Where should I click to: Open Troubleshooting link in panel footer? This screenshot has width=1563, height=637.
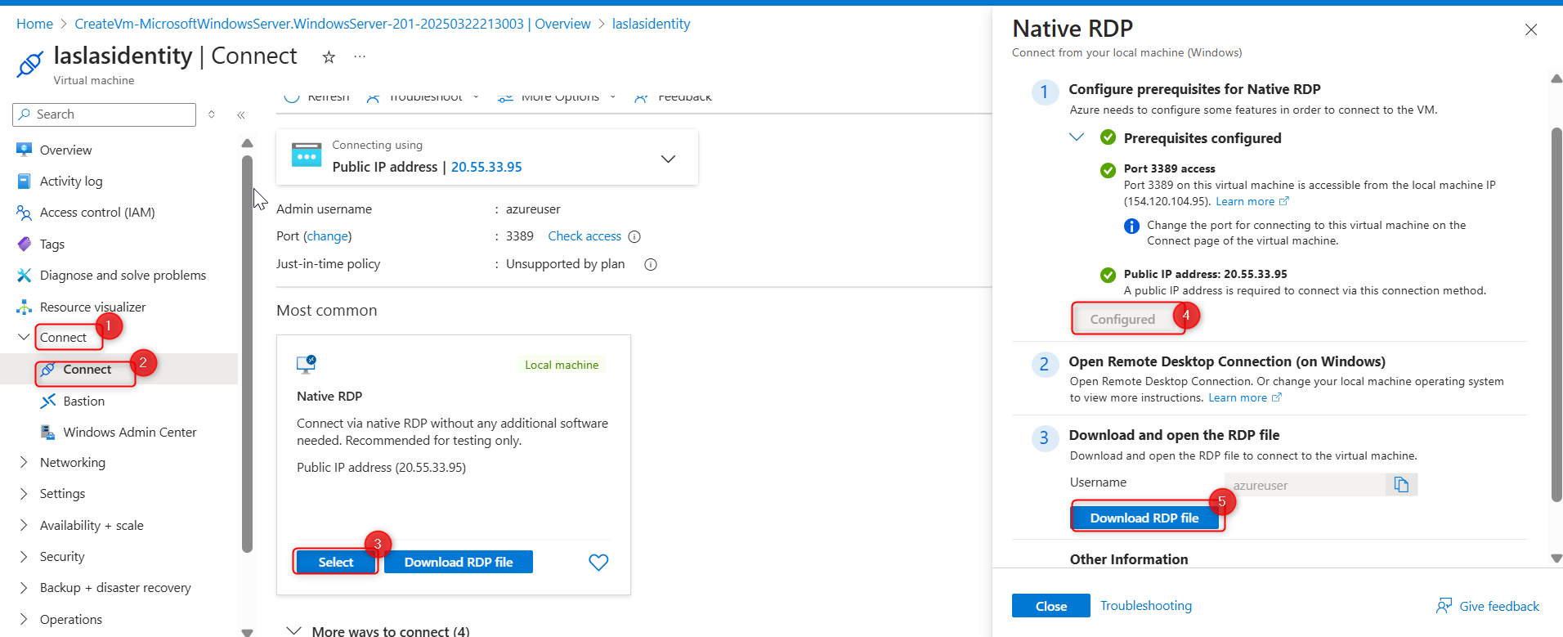[1146, 606]
